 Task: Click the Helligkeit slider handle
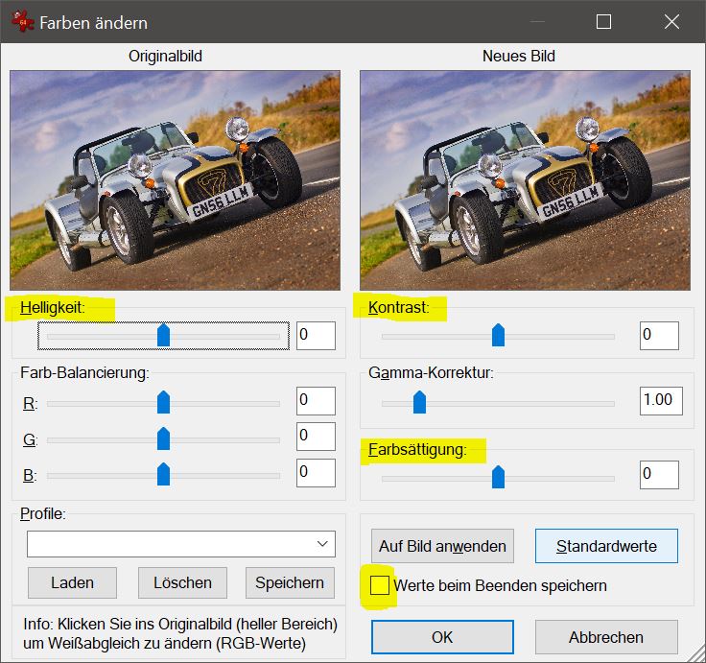tap(163, 335)
